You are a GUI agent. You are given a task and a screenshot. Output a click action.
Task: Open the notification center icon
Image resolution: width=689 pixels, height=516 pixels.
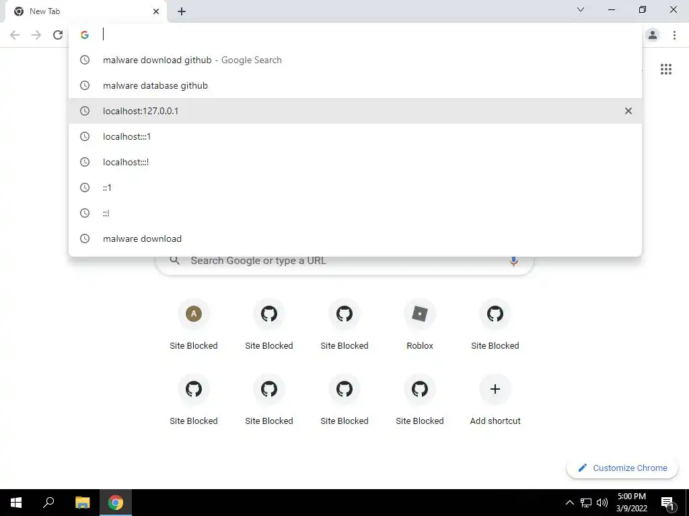pyautogui.click(x=668, y=504)
